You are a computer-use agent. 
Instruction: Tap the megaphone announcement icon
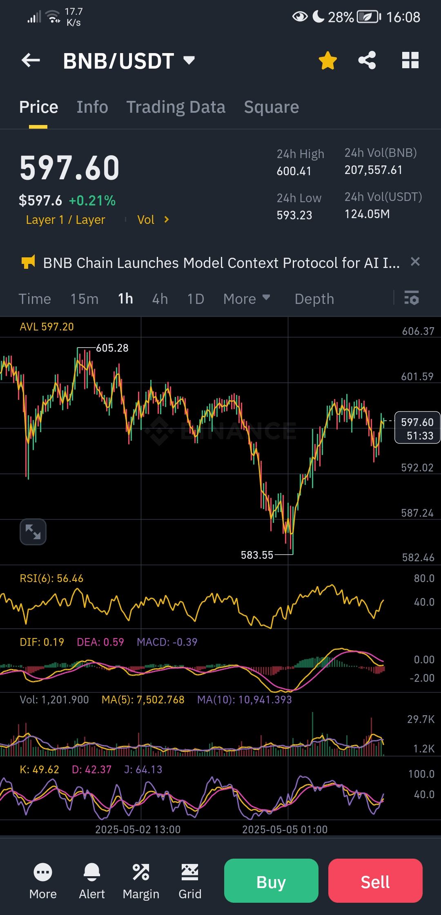pos(28,262)
